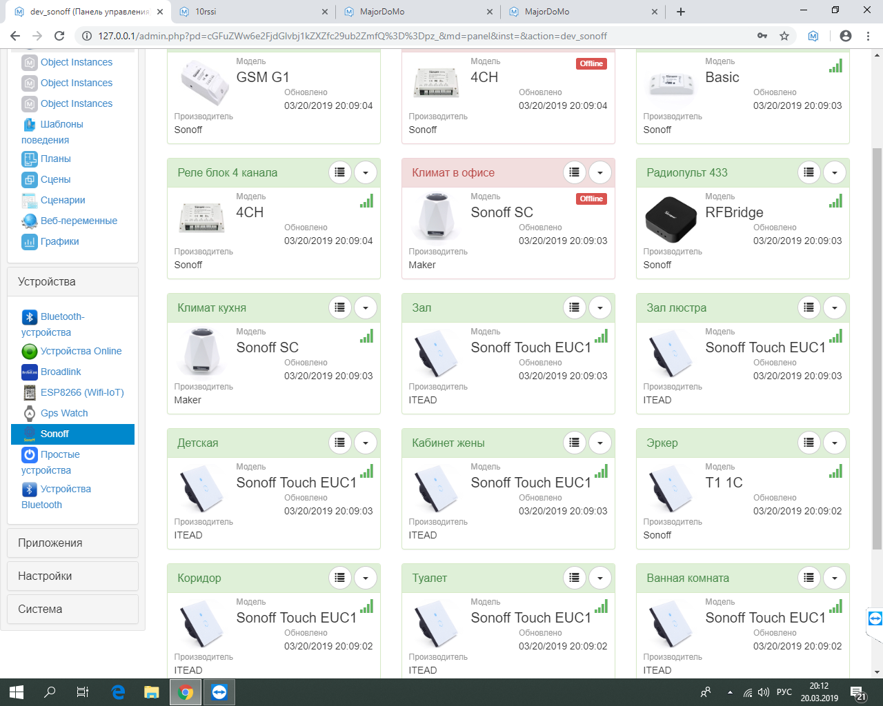Click the list icon on the Радиопульт 433 card
Viewport: 883px width, 706px height.
[x=808, y=172]
